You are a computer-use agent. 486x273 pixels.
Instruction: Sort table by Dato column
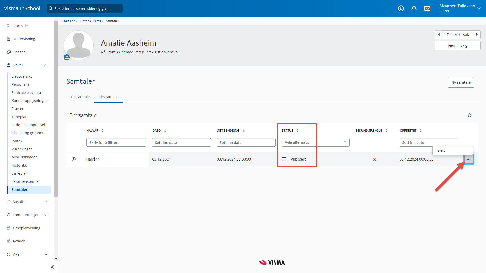coord(165,131)
